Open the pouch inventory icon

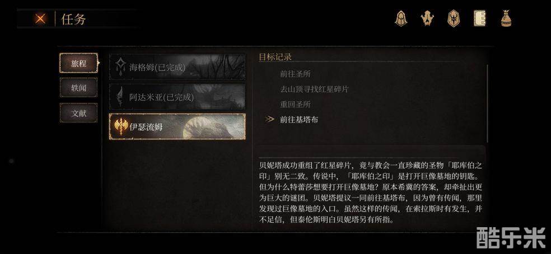tap(506, 18)
